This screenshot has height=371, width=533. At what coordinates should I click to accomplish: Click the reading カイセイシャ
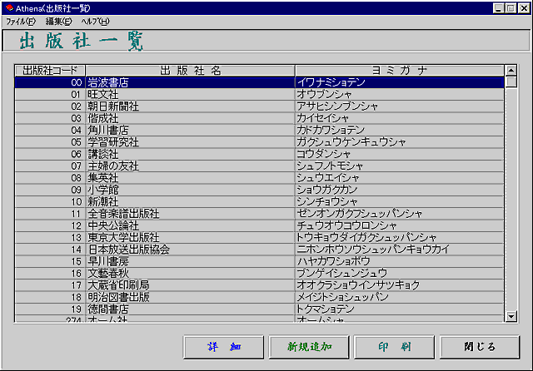click(x=322, y=118)
